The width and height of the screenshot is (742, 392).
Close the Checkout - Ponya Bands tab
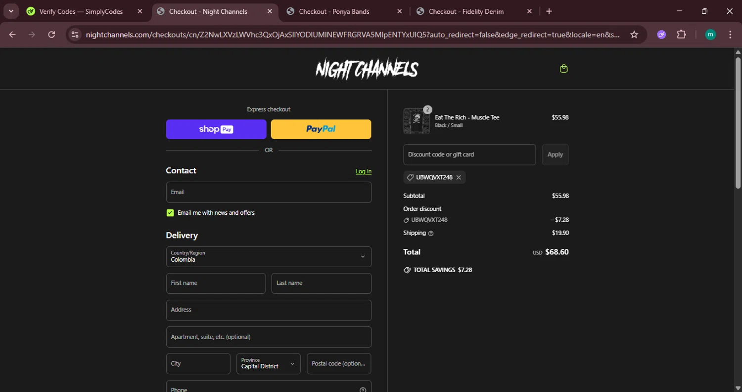(400, 11)
